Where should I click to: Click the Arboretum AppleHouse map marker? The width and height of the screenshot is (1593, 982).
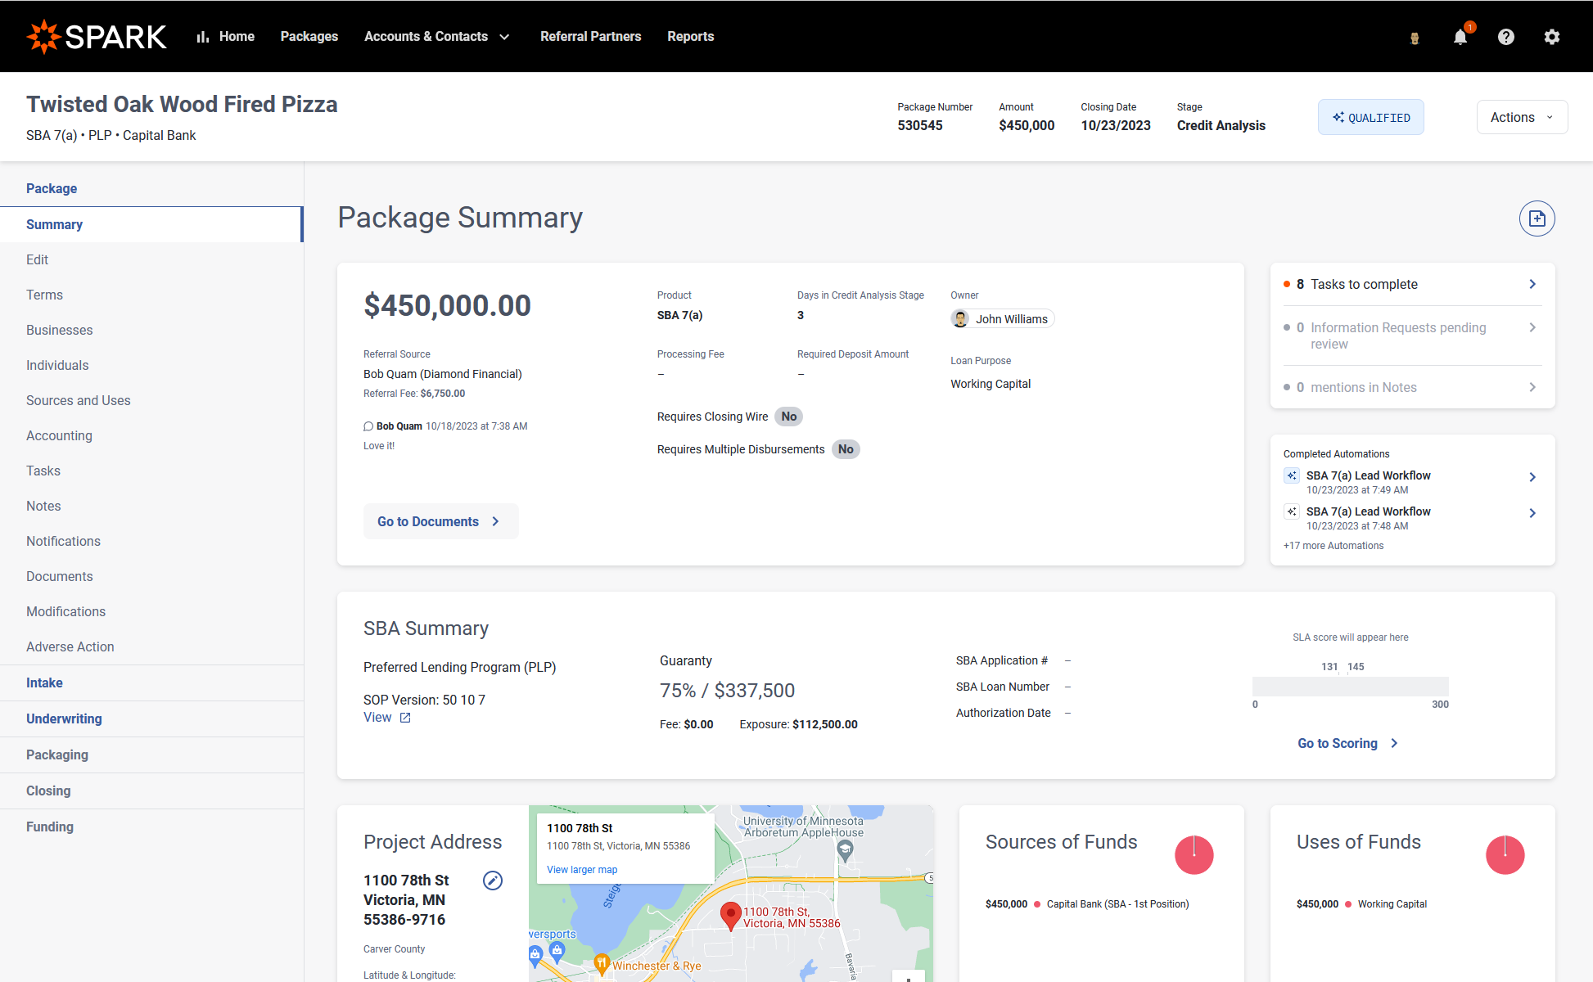(846, 851)
